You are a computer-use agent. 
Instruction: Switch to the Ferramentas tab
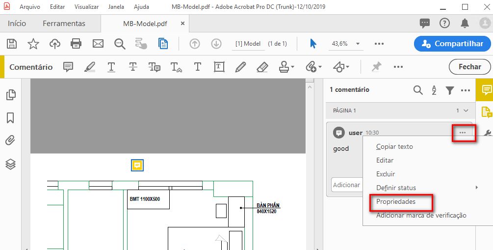point(64,24)
